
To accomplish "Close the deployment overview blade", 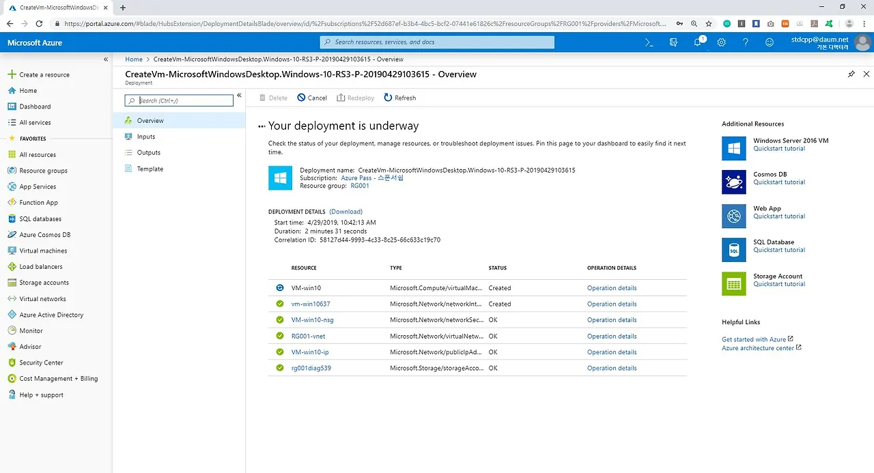I will pyautogui.click(x=866, y=74).
